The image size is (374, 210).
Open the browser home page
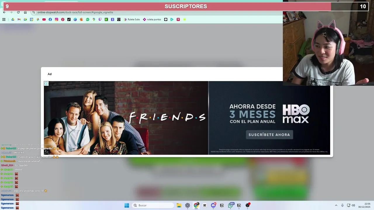click(25, 12)
